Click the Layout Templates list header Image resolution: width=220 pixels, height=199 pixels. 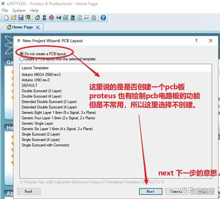(x=116, y=68)
